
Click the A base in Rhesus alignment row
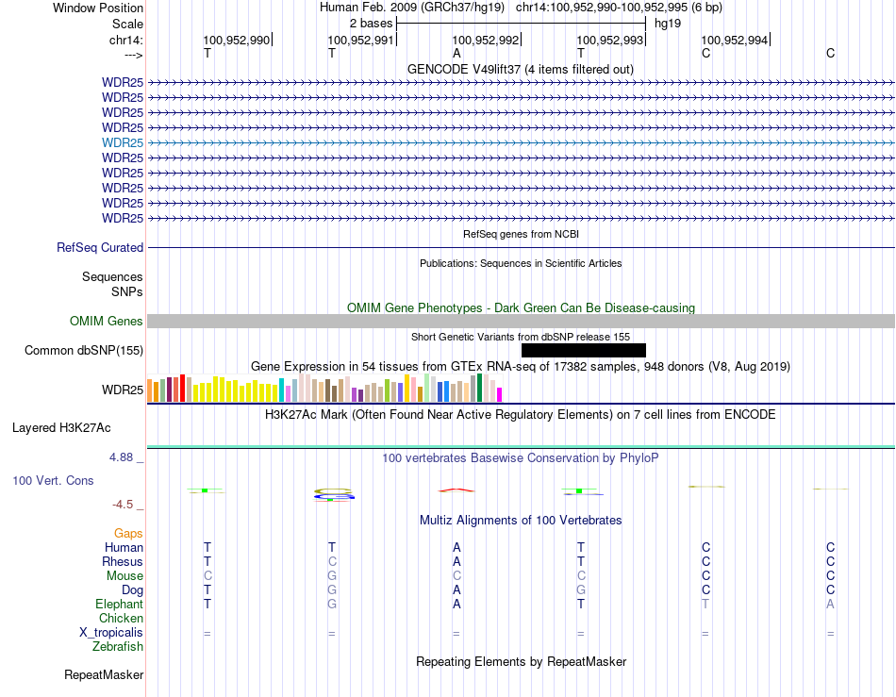456,561
